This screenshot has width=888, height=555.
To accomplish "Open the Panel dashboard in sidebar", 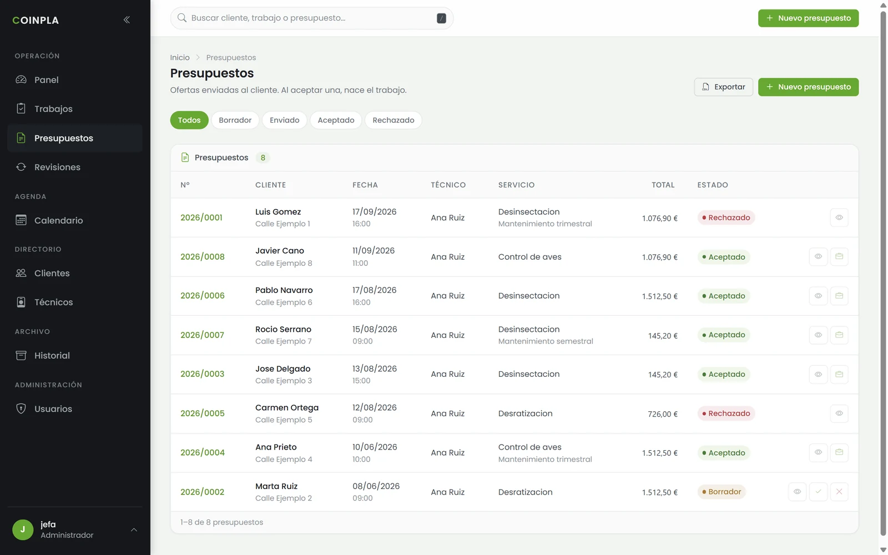I will (x=75, y=80).
